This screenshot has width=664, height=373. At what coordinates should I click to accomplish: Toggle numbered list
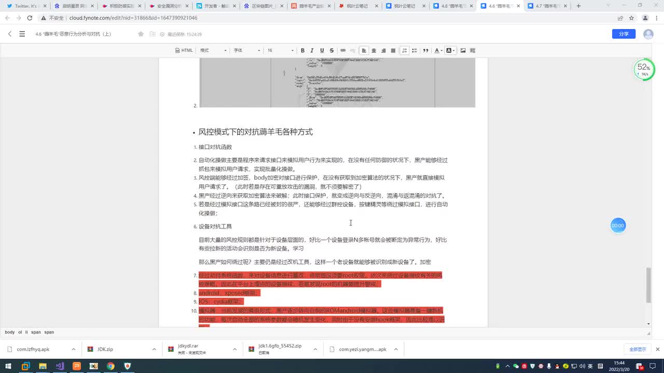[405, 50]
